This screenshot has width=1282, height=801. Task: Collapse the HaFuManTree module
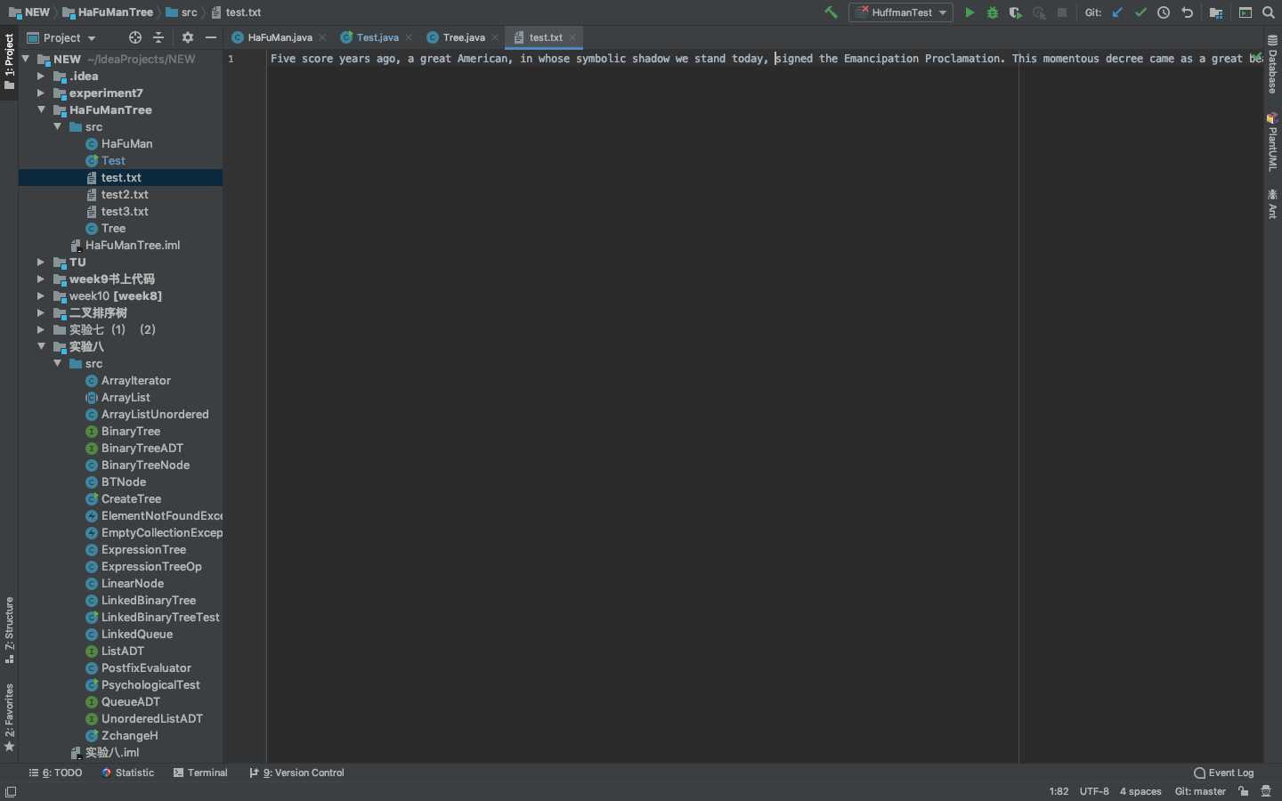tap(41, 110)
